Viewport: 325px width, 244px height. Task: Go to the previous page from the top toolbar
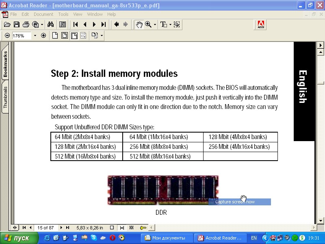[x=85, y=24]
